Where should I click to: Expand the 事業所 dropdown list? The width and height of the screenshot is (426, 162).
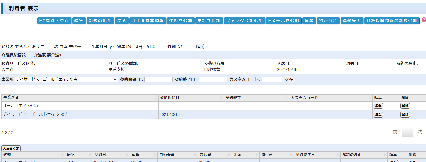coord(66,79)
